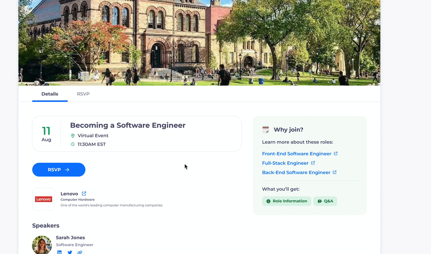The image size is (431, 254).
Task: Click the What you'll get: label
Action: click(281, 189)
